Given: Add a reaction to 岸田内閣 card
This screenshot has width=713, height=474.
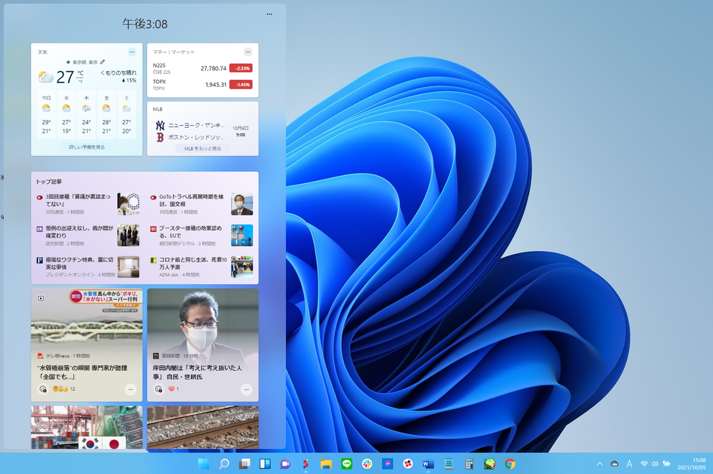Looking at the screenshot, I should pos(158,389).
